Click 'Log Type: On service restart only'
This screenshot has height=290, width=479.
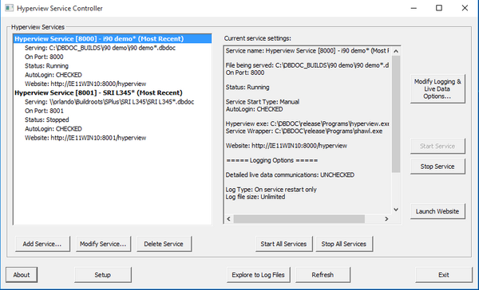pyautogui.click(x=271, y=190)
